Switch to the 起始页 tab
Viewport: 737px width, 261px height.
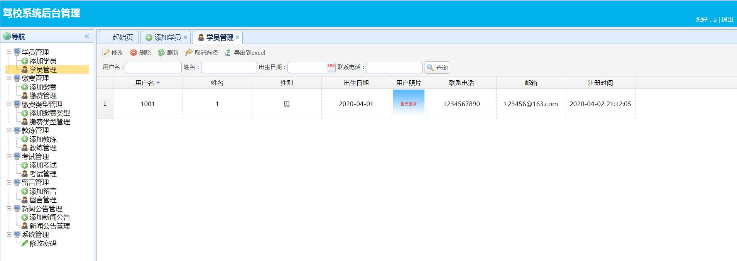click(x=122, y=37)
